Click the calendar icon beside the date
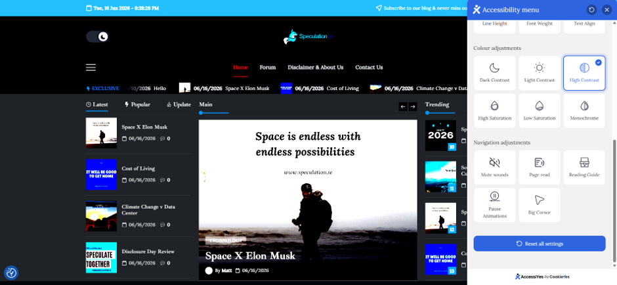This screenshot has height=285, width=617. tap(89, 8)
